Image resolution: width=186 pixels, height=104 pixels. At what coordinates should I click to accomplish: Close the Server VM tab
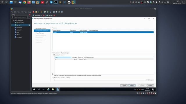point(54,15)
